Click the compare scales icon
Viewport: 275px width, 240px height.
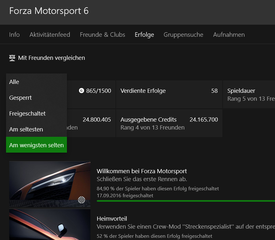point(12,58)
